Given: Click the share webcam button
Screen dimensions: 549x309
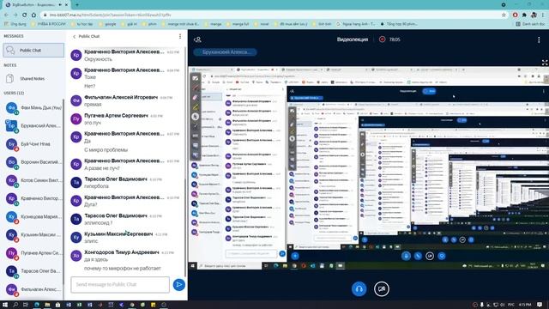Looking at the screenshot, I should coord(381,289).
